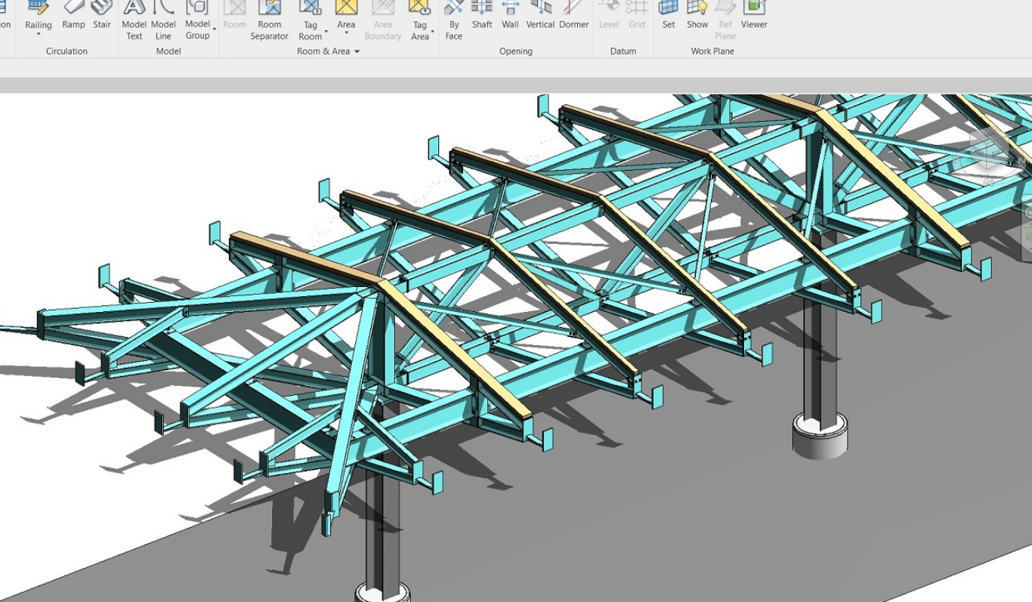The width and height of the screenshot is (1032, 602).
Task: Select the Dormer opening tool
Action: pos(573,15)
